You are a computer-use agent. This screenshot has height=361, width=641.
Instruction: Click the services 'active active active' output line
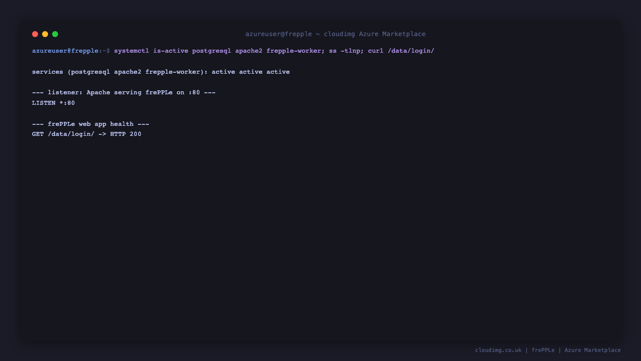pyautogui.click(x=161, y=72)
